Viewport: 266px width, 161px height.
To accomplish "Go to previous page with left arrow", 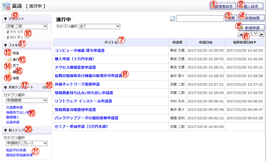I will pyautogui.click(x=240, y=34).
